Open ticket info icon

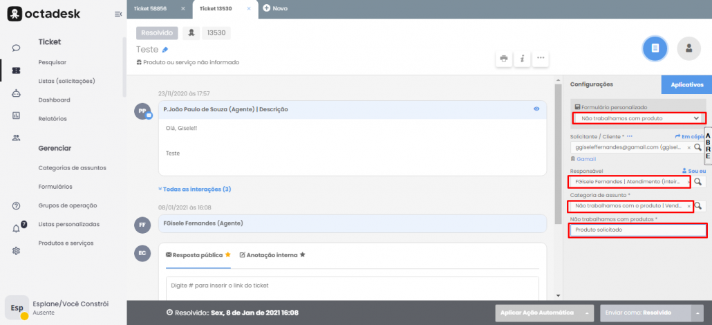(x=522, y=58)
